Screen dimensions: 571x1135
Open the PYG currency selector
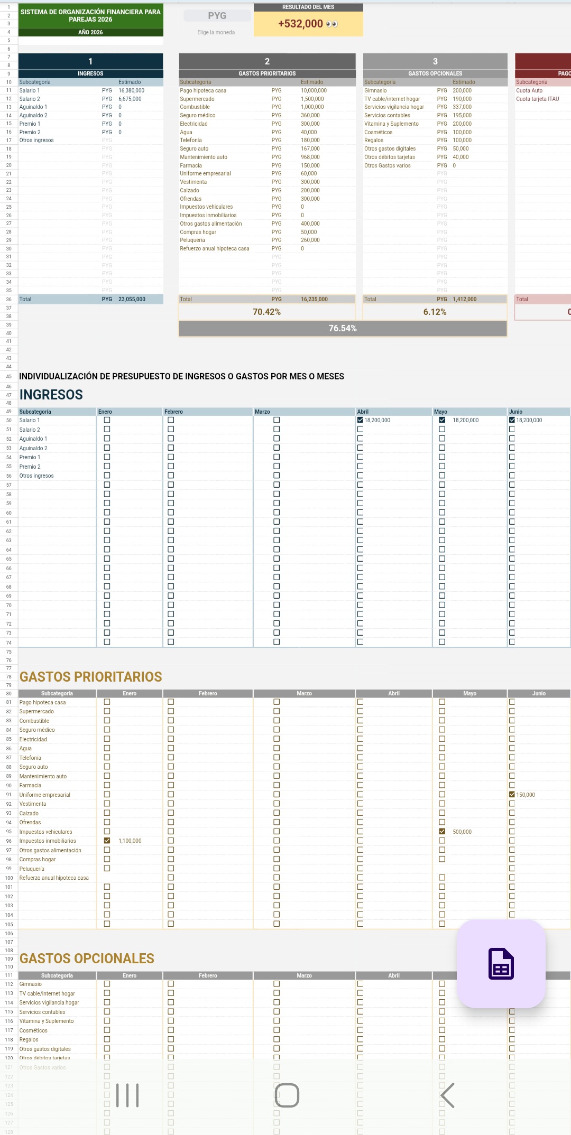(x=217, y=16)
